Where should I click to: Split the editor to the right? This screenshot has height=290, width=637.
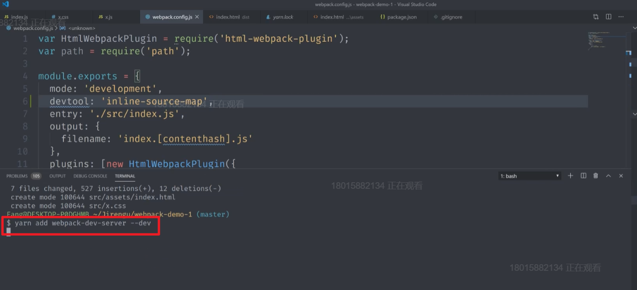(x=608, y=17)
